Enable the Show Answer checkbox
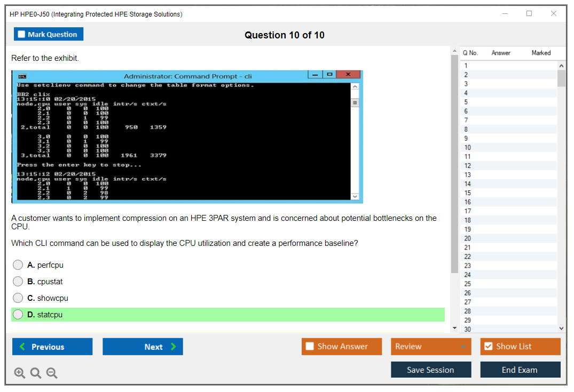This screenshot has height=392, width=574. click(x=310, y=347)
